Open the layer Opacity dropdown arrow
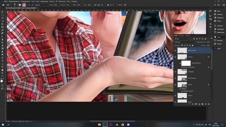 pyautogui.click(x=211, y=42)
